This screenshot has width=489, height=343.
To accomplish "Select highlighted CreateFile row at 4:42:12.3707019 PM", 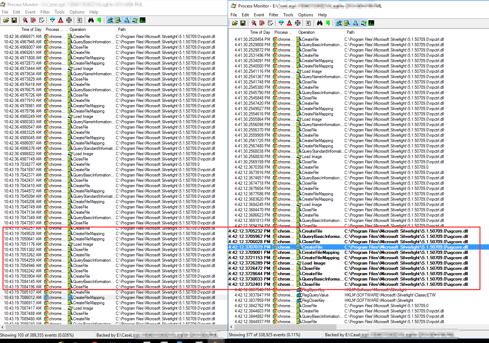I will click(x=359, y=247).
